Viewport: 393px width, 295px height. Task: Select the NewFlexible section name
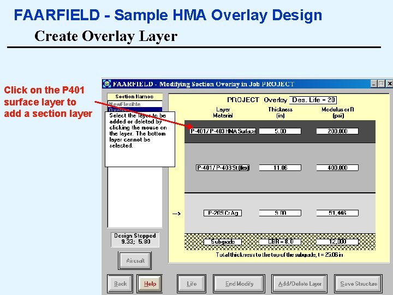(x=135, y=104)
